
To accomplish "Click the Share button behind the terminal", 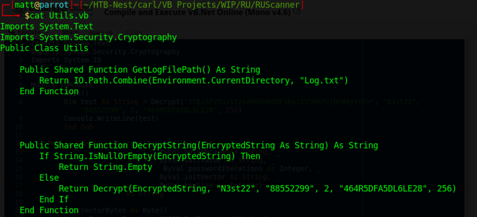I will [x=70, y=32].
